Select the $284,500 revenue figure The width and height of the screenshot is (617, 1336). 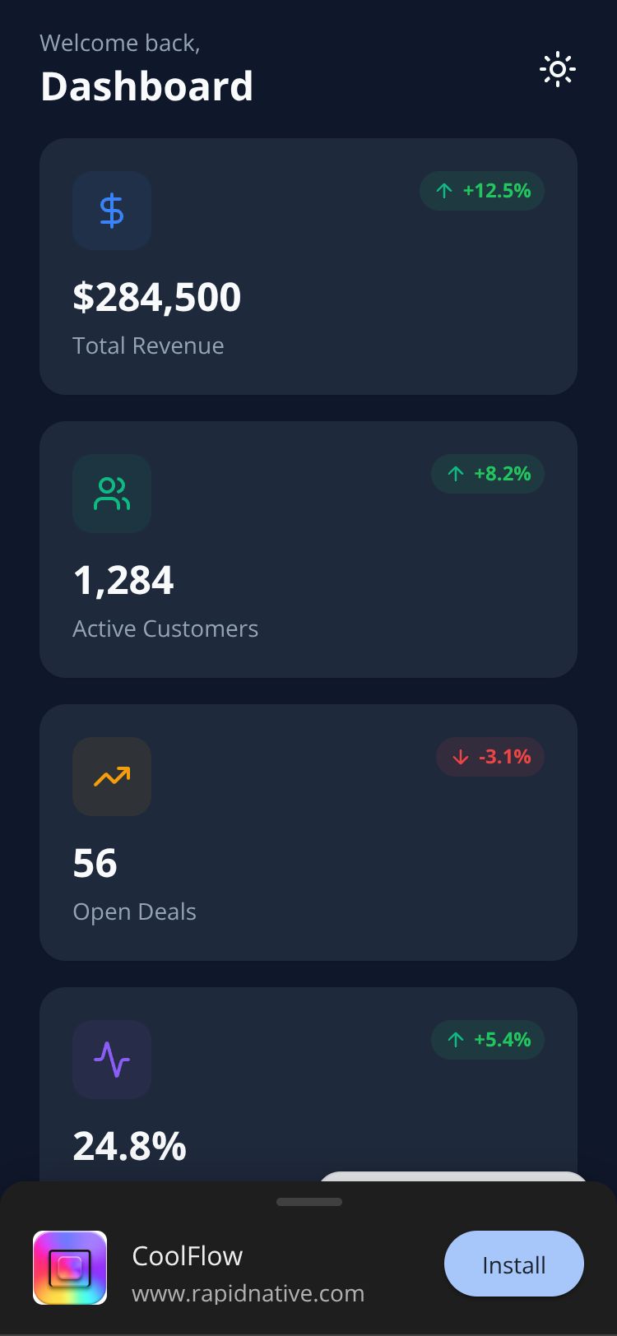point(157,297)
